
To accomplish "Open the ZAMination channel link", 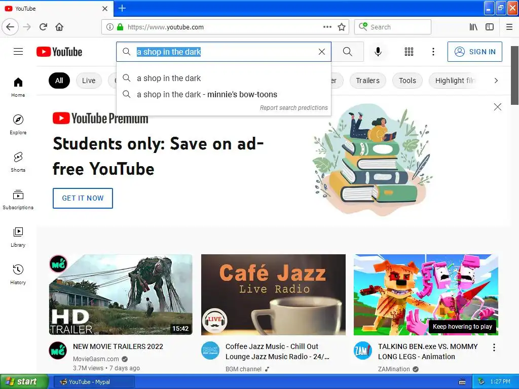I will coord(394,369).
